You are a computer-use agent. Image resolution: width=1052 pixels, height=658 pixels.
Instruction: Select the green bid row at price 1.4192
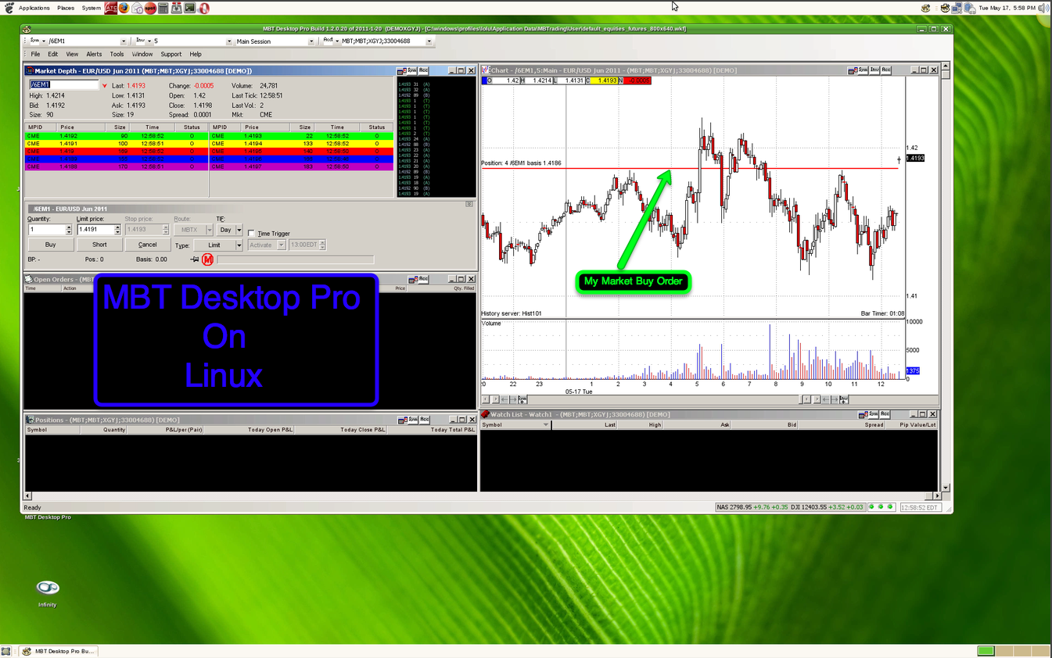click(x=116, y=136)
